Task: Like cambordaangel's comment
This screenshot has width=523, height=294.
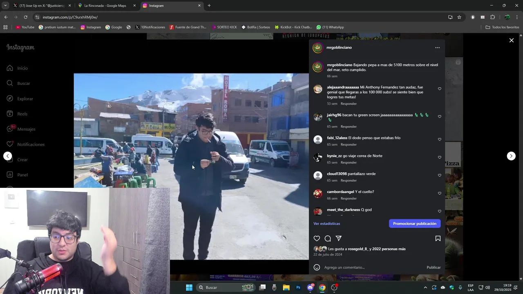Action: coord(440,193)
